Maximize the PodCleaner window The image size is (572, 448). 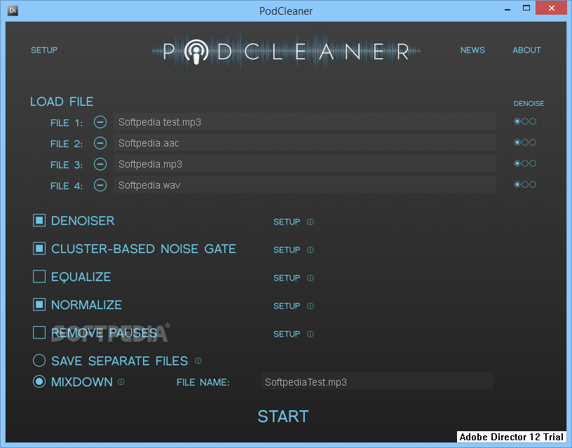(x=526, y=8)
